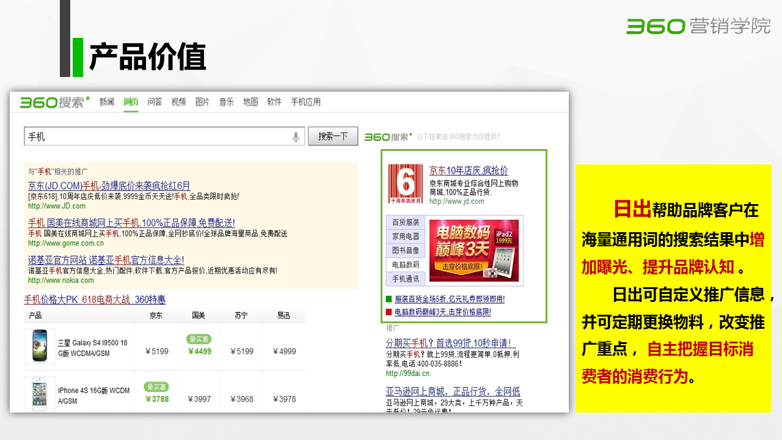782x440 pixels.
Task: Click the 360搜索 logo
Action: pyautogui.click(x=55, y=102)
